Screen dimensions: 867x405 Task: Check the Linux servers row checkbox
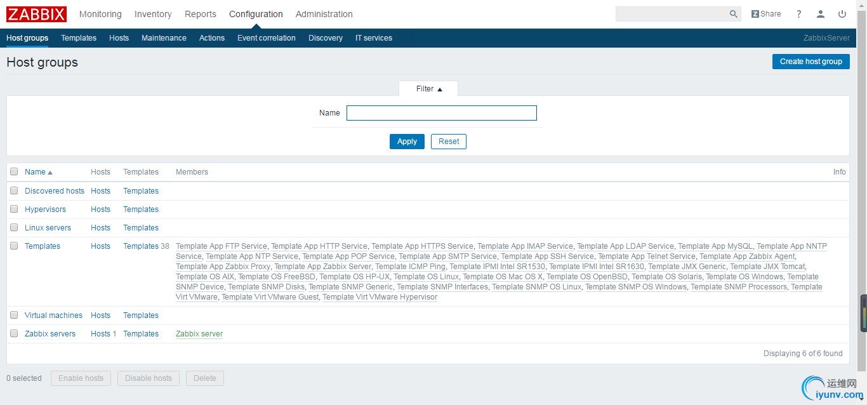(x=14, y=227)
